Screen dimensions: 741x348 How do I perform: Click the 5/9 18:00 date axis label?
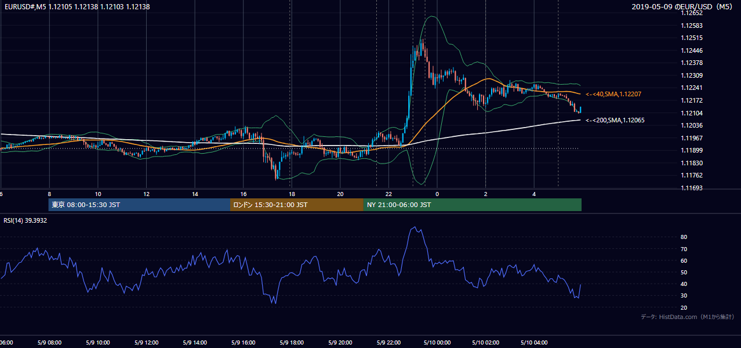point(292,343)
